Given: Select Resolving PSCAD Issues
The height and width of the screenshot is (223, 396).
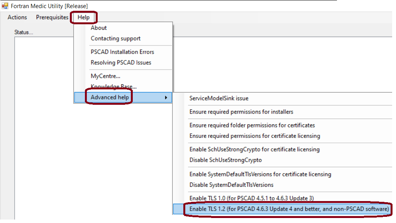Looking at the screenshot, I should click(x=121, y=63).
